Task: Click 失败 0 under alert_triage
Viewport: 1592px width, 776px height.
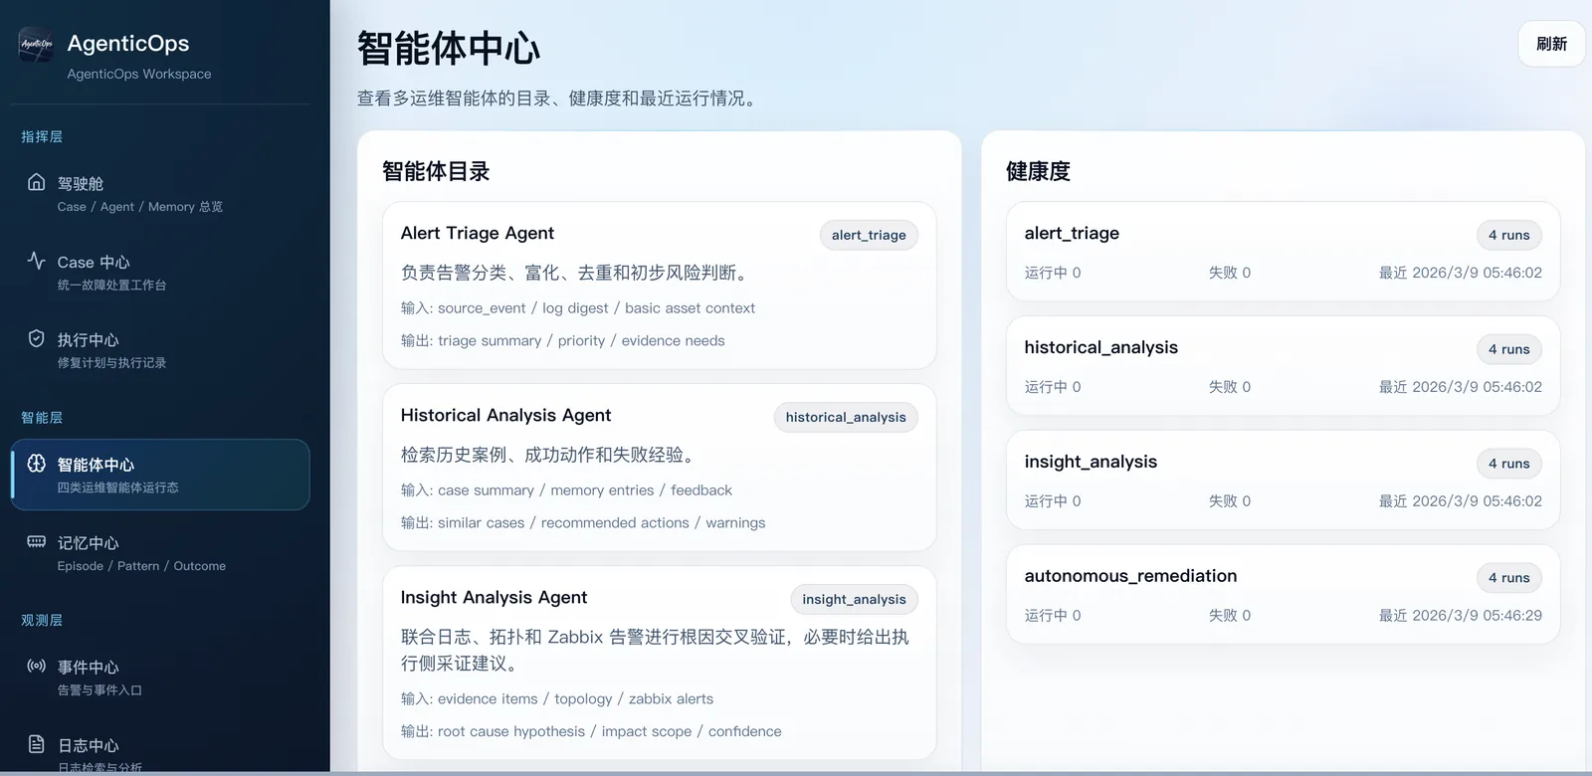Action: [1230, 273]
